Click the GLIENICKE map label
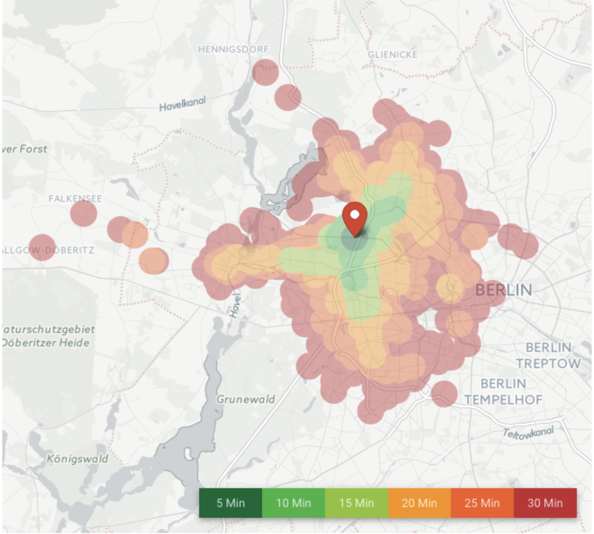594x534 pixels. tap(393, 55)
